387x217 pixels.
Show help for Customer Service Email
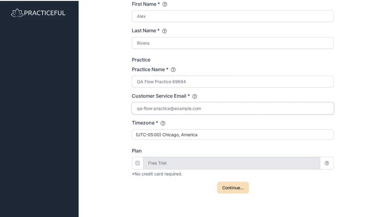(x=195, y=96)
